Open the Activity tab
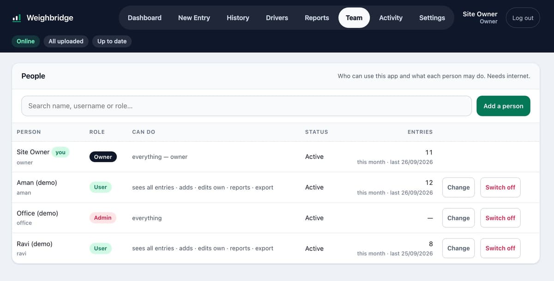Screen dimensions: 554x281 pyautogui.click(x=391, y=18)
